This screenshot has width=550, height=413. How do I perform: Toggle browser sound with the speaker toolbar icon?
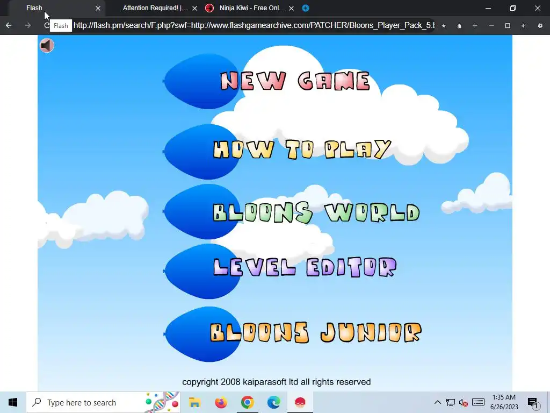point(524,26)
